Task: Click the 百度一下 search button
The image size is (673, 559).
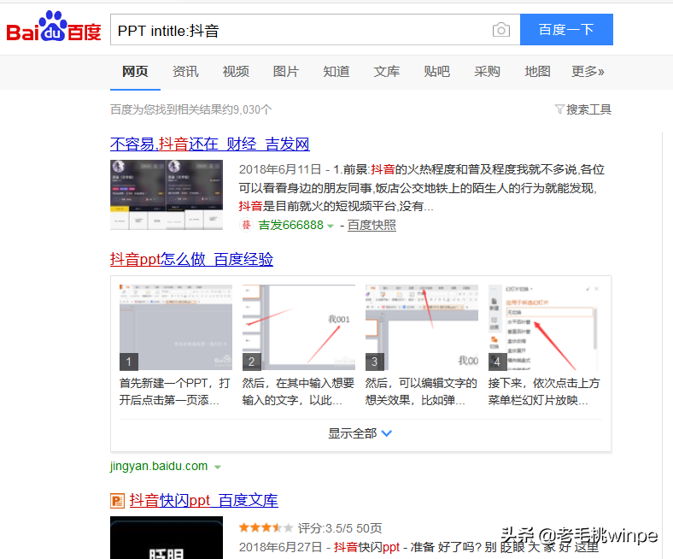Action: pyautogui.click(x=566, y=30)
